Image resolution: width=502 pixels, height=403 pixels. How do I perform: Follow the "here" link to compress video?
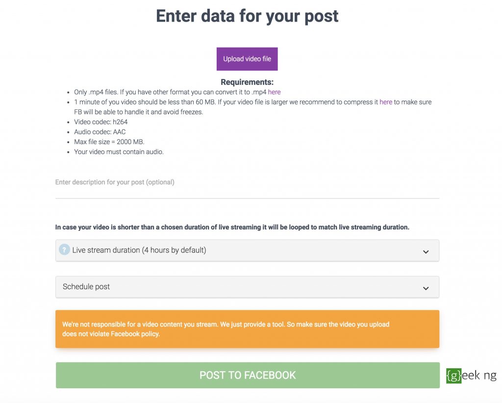[x=386, y=102]
